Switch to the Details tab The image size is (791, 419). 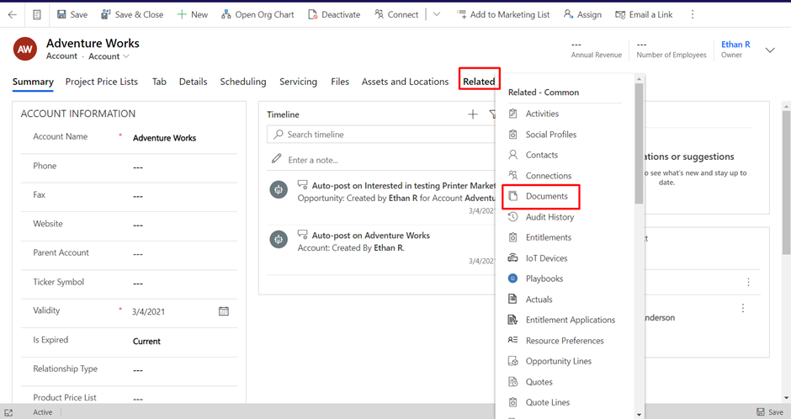click(x=193, y=82)
